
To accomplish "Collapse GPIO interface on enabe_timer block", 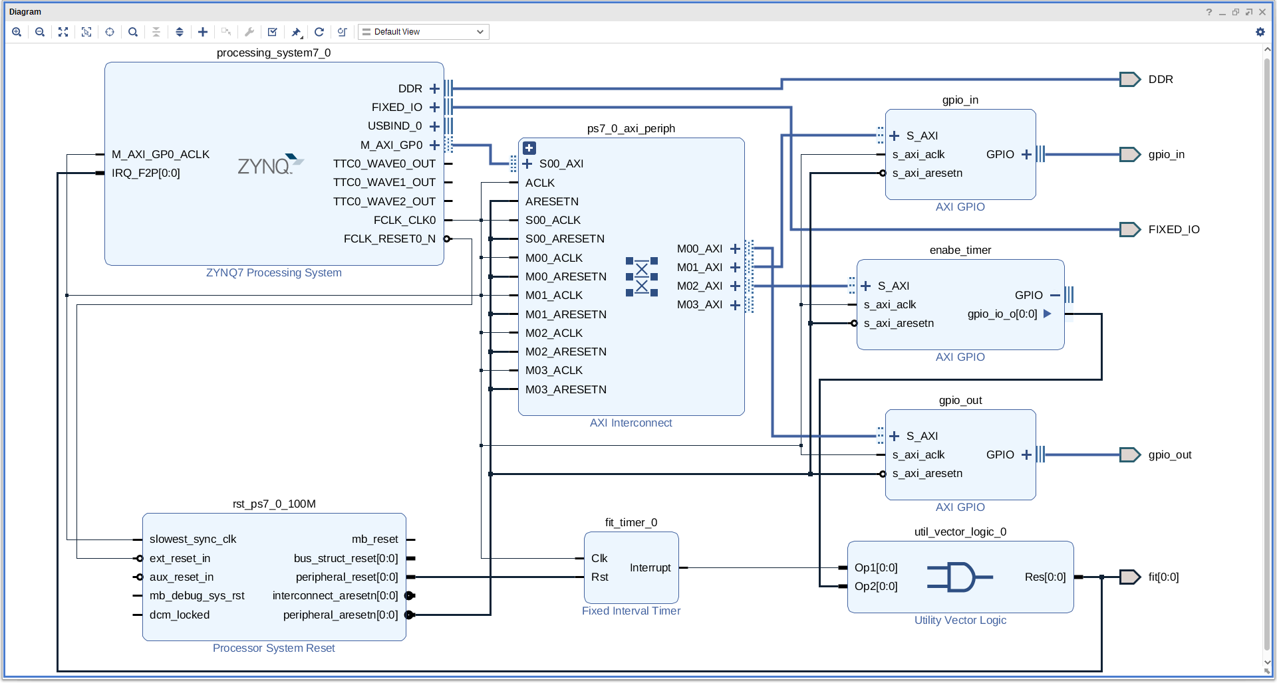I will coord(1055,295).
